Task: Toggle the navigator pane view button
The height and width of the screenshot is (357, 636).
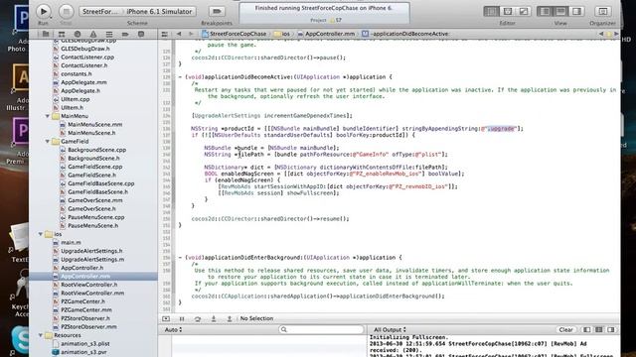Action: tap(545, 11)
